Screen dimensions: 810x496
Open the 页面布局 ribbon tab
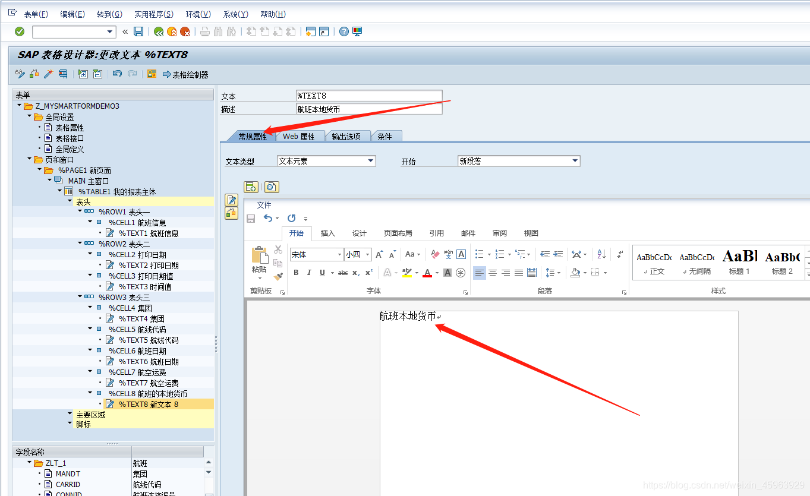coord(398,233)
